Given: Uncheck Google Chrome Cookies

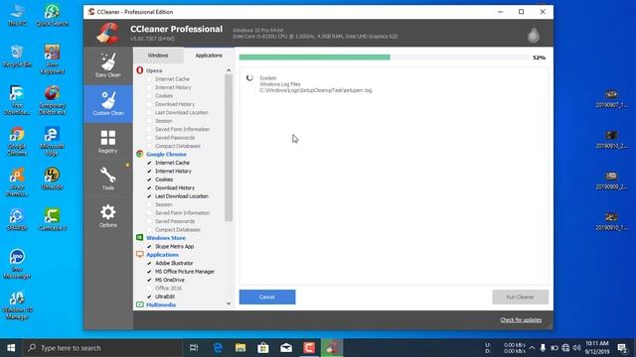Looking at the screenshot, I should [x=149, y=179].
